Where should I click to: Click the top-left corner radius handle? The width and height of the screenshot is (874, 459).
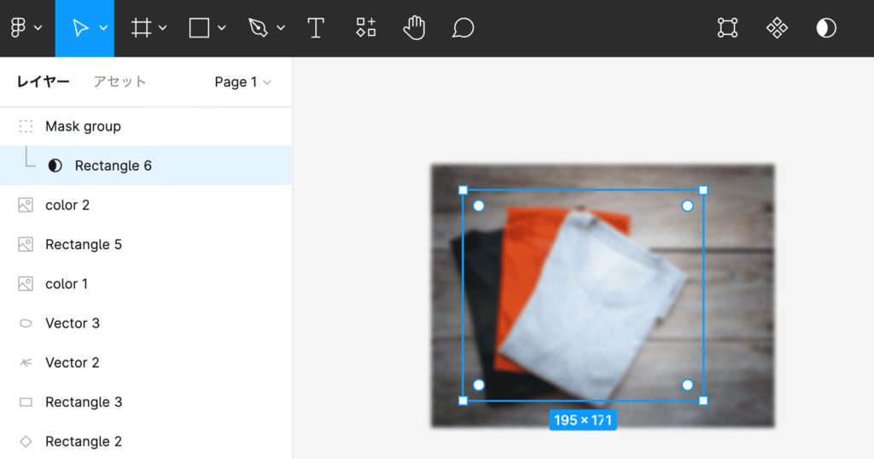tap(479, 206)
